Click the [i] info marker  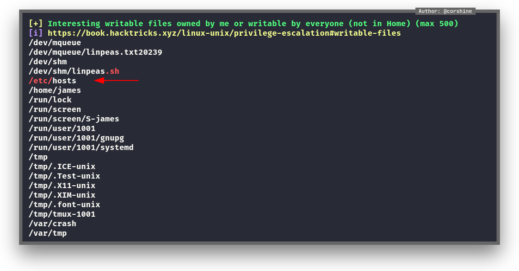point(35,33)
